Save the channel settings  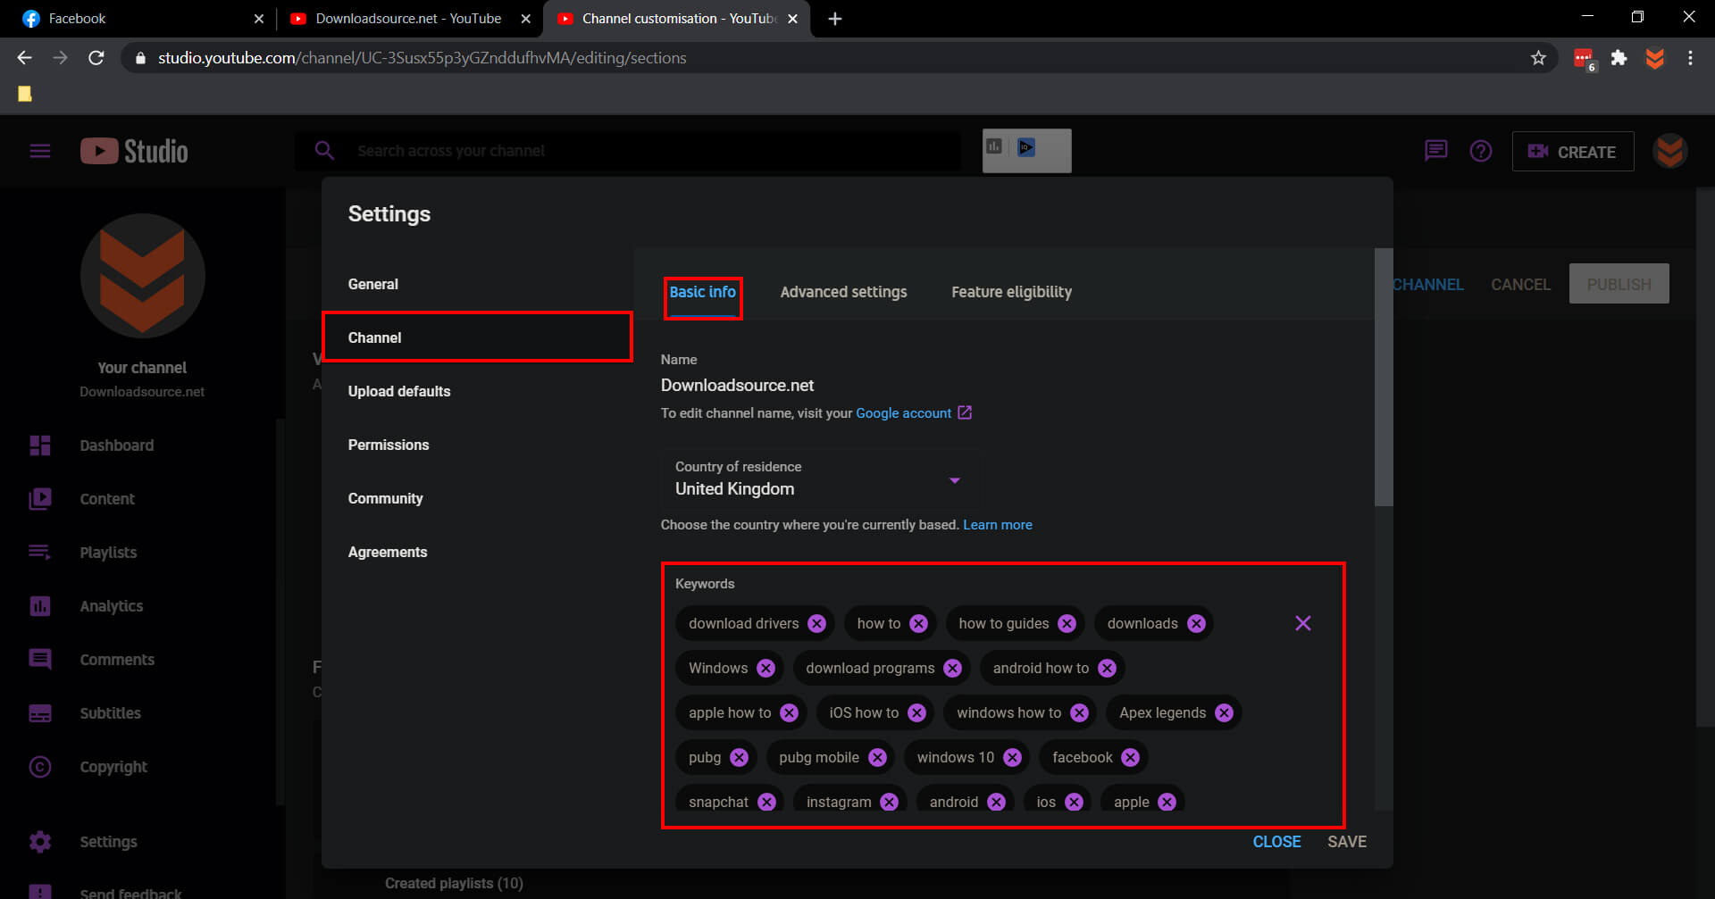(1347, 842)
